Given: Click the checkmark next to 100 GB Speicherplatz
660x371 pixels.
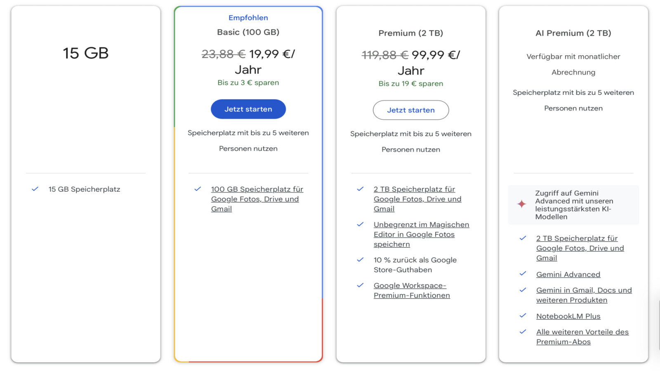Looking at the screenshot, I should (x=197, y=189).
